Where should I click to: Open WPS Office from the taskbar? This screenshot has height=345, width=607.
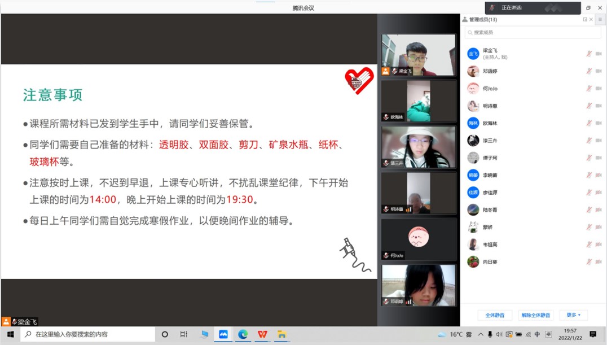point(262,334)
